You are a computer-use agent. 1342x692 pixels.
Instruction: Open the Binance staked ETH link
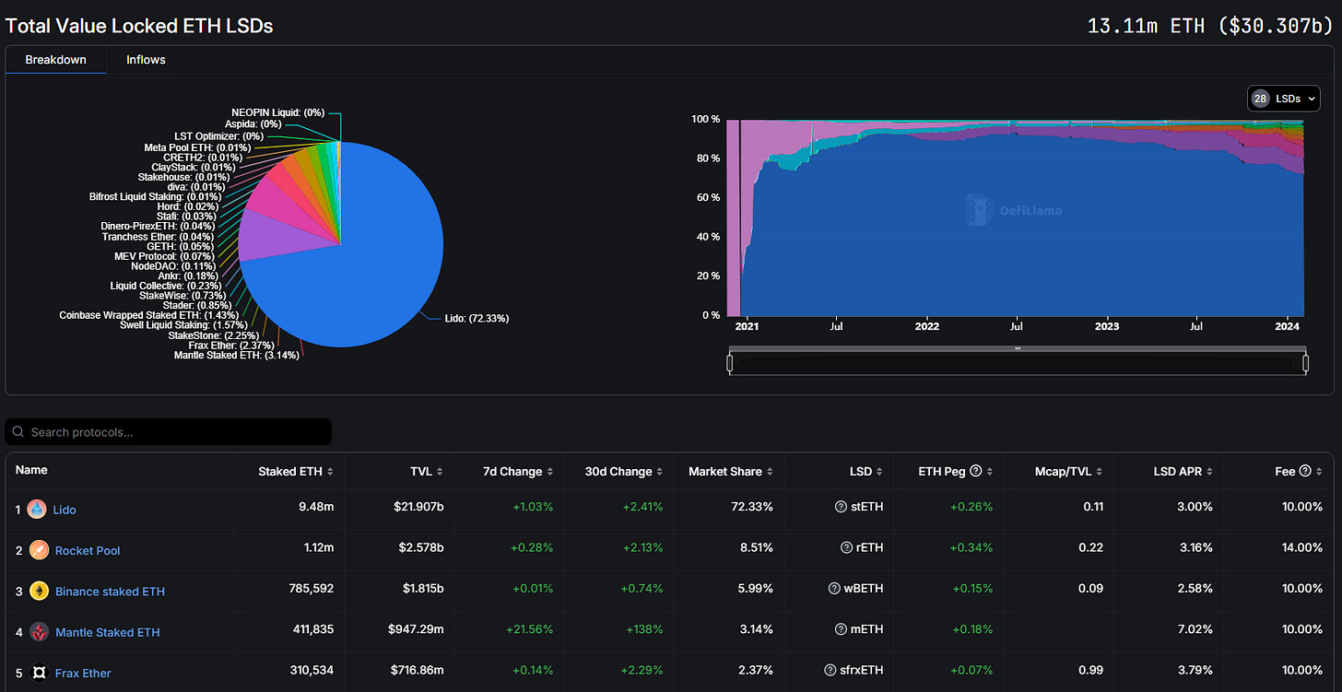tap(110, 592)
